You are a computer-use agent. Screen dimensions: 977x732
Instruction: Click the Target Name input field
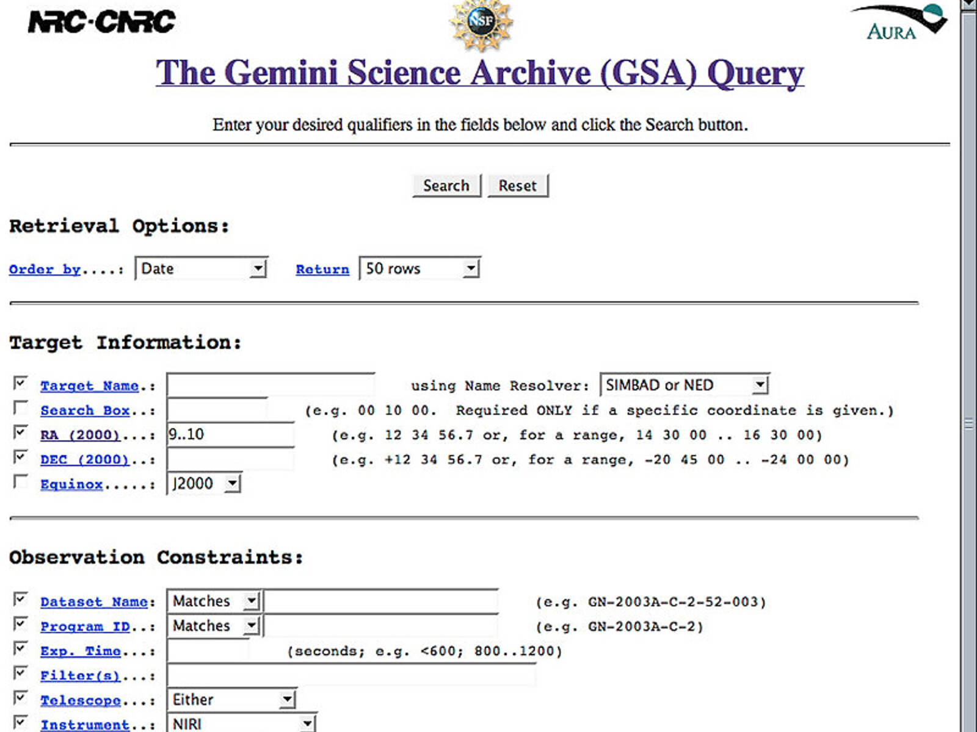pyautogui.click(x=271, y=386)
